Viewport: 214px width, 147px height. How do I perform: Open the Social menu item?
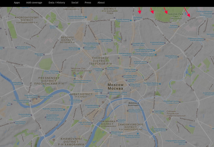click(x=75, y=3)
